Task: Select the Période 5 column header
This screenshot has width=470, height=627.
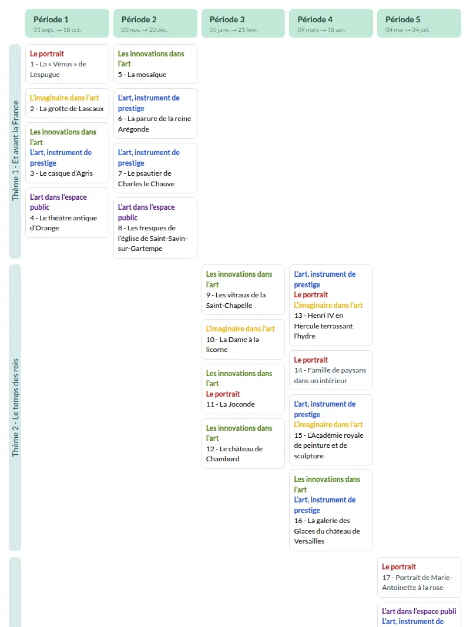Action: pos(419,23)
